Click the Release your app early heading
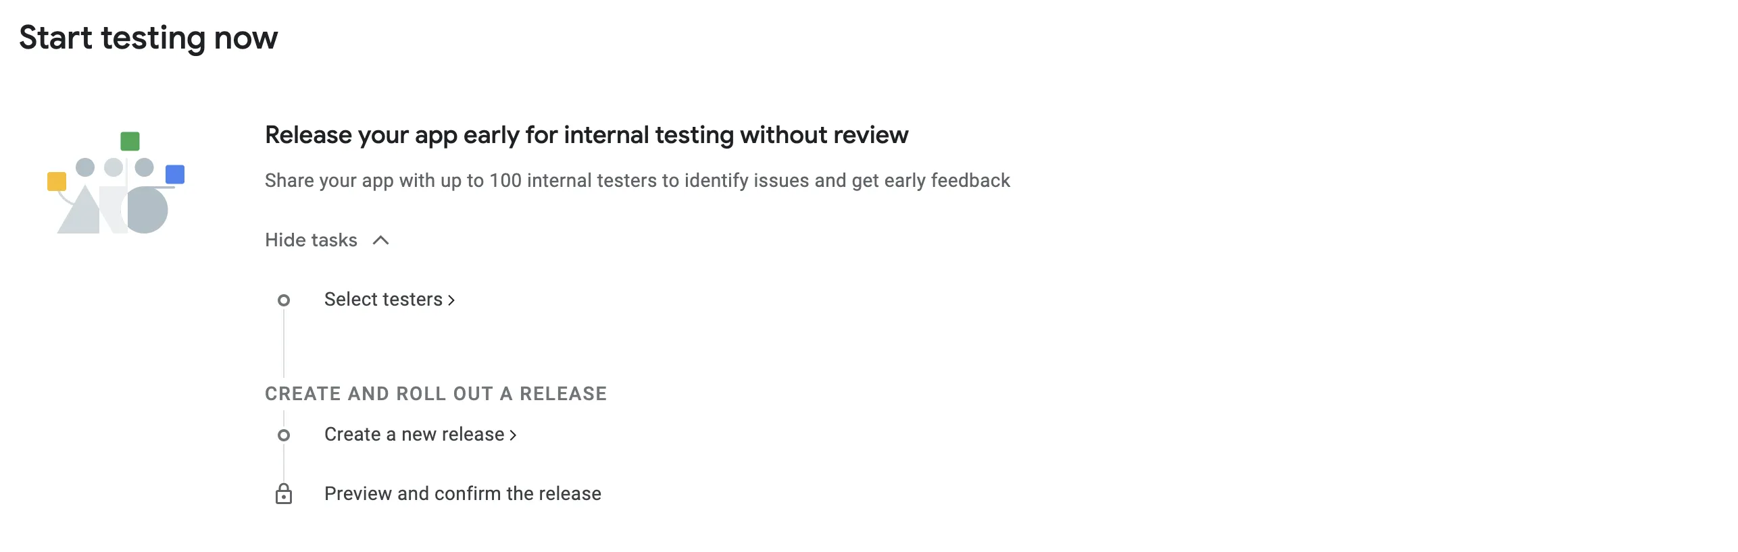The width and height of the screenshot is (1738, 552). pos(587,135)
